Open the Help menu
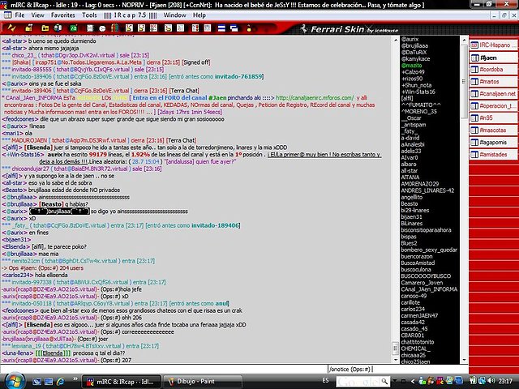The width and height of the screenshot is (519, 389). pos(199,15)
